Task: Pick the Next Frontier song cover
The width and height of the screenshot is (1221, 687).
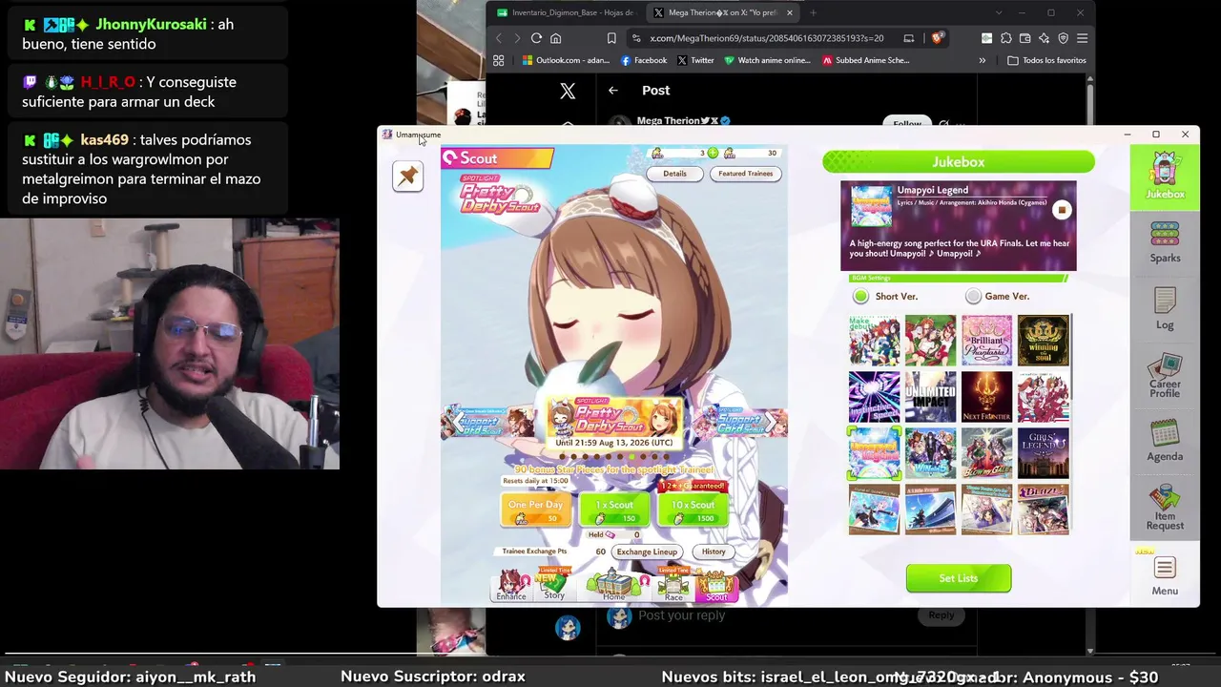Action: 986,397
